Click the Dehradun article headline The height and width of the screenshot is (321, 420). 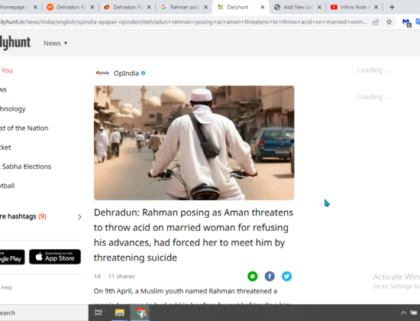(193, 235)
